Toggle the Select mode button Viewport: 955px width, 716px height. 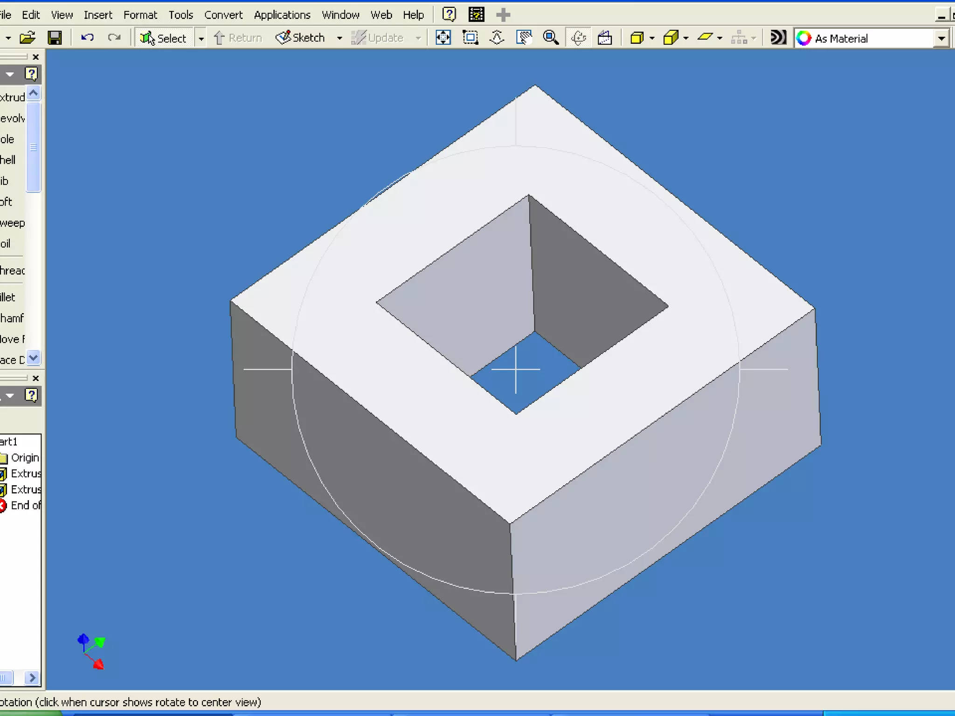[x=164, y=38]
